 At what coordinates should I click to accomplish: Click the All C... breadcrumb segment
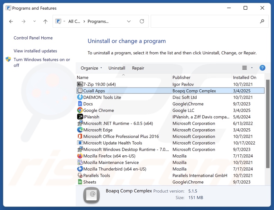(x=74, y=21)
